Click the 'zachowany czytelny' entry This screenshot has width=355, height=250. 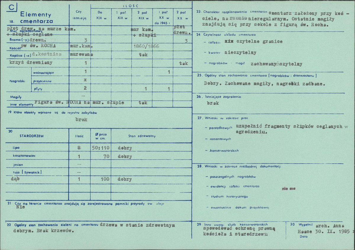tap(276, 64)
